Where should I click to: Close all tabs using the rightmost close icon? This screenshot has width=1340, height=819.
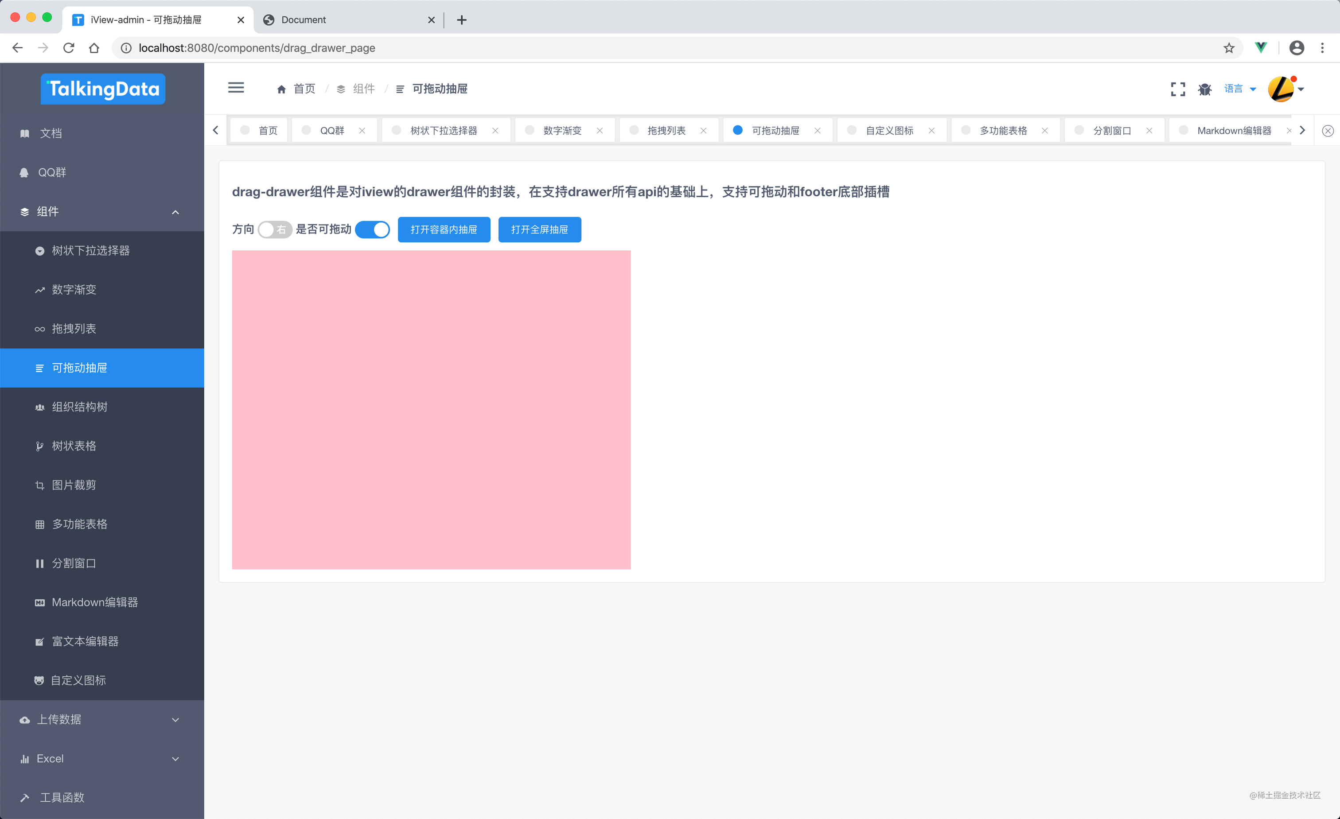[1327, 130]
